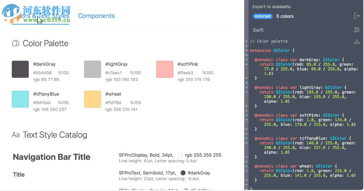Click the Swift language label

click(x=258, y=30)
